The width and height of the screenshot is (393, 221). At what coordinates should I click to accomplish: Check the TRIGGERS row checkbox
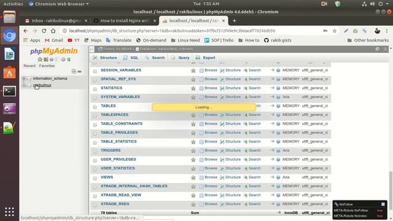[x=95, y=152]
